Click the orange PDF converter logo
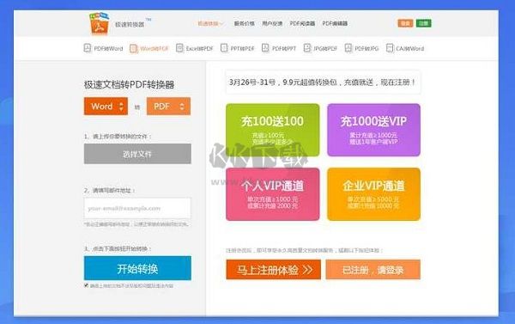 99,23
